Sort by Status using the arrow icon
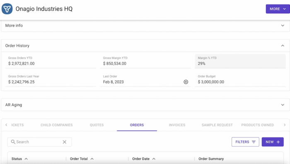This screenshot has width=290, height=164. (x=26, y=159)
